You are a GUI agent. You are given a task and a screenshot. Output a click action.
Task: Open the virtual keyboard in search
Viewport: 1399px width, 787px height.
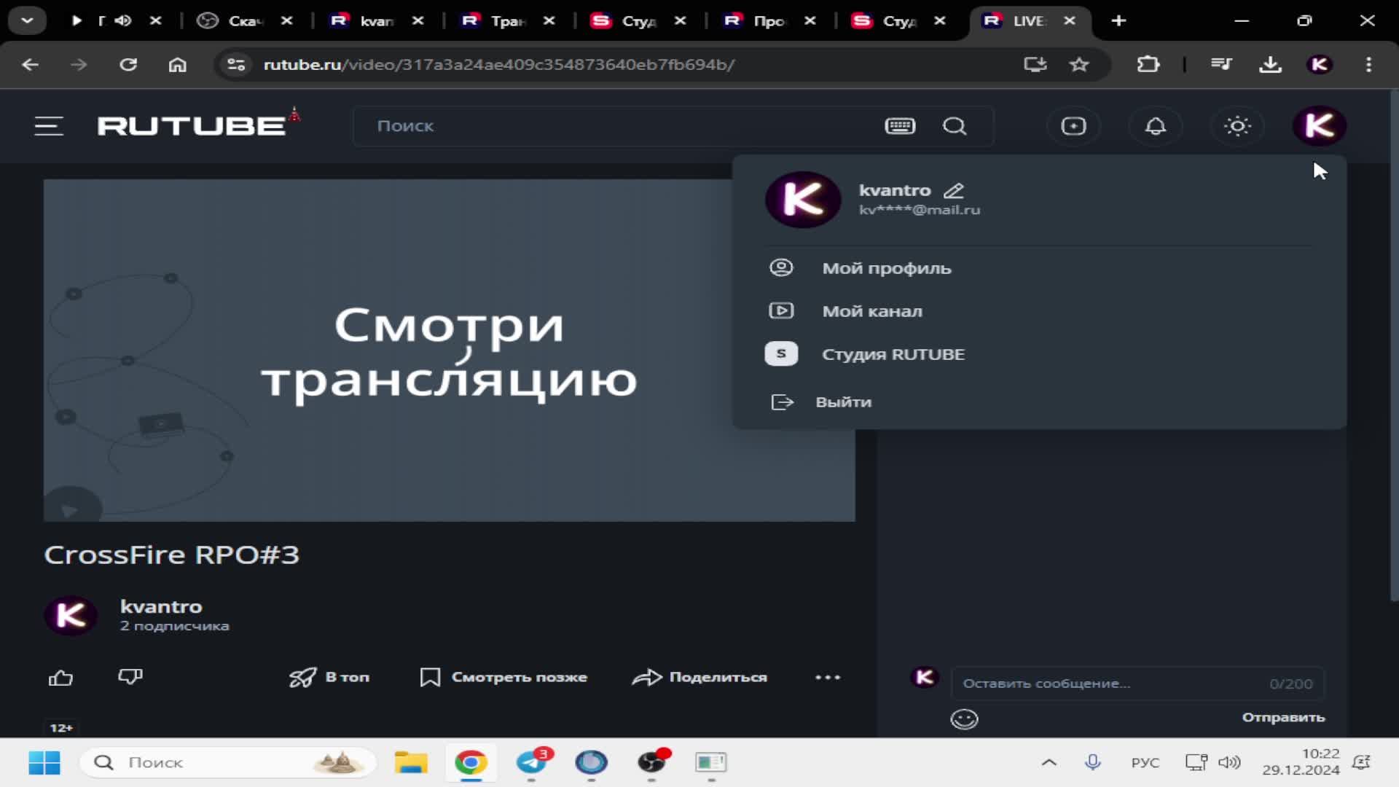900,126
